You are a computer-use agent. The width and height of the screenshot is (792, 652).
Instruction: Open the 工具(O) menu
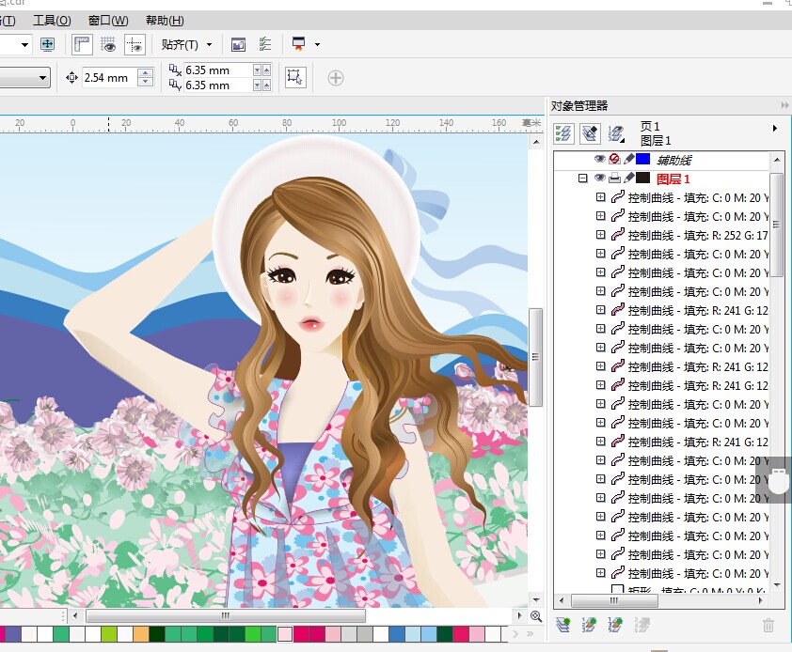coord(52,20)
